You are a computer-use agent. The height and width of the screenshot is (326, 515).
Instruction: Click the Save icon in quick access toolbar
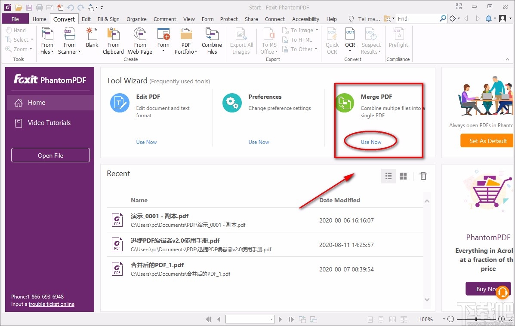pos(29,7)
